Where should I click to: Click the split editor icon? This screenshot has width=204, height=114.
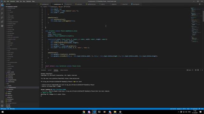(x=200, y=4)
